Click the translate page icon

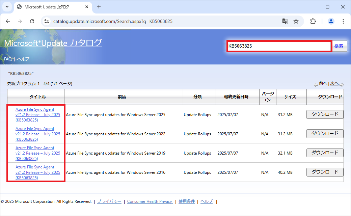285,21
